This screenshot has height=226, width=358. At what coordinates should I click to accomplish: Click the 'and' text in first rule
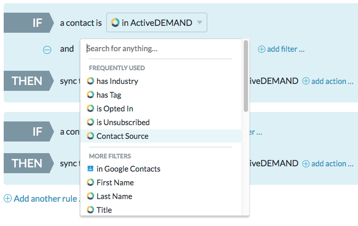67,49
